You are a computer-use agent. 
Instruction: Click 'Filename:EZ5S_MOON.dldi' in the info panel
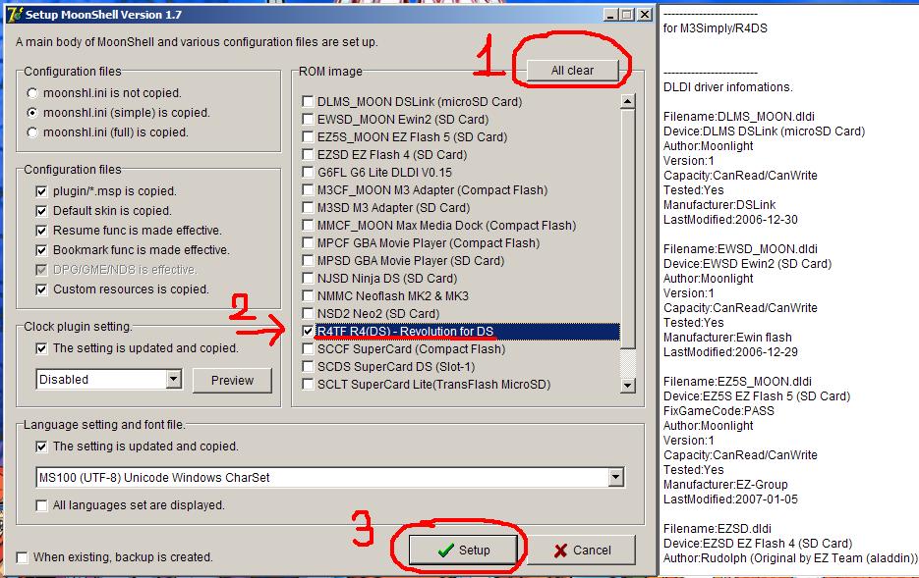(737, 382)
